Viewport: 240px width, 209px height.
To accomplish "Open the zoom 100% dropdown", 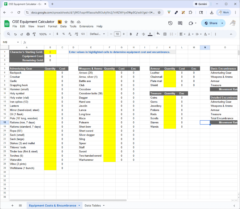I will [45, 34].
